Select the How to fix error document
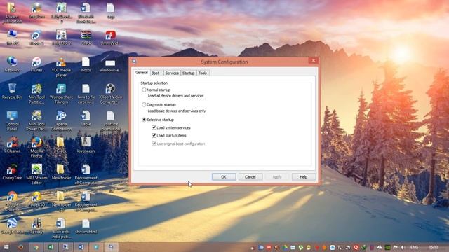The width and height of the screenshot is (449, 252). pos(86,94)
